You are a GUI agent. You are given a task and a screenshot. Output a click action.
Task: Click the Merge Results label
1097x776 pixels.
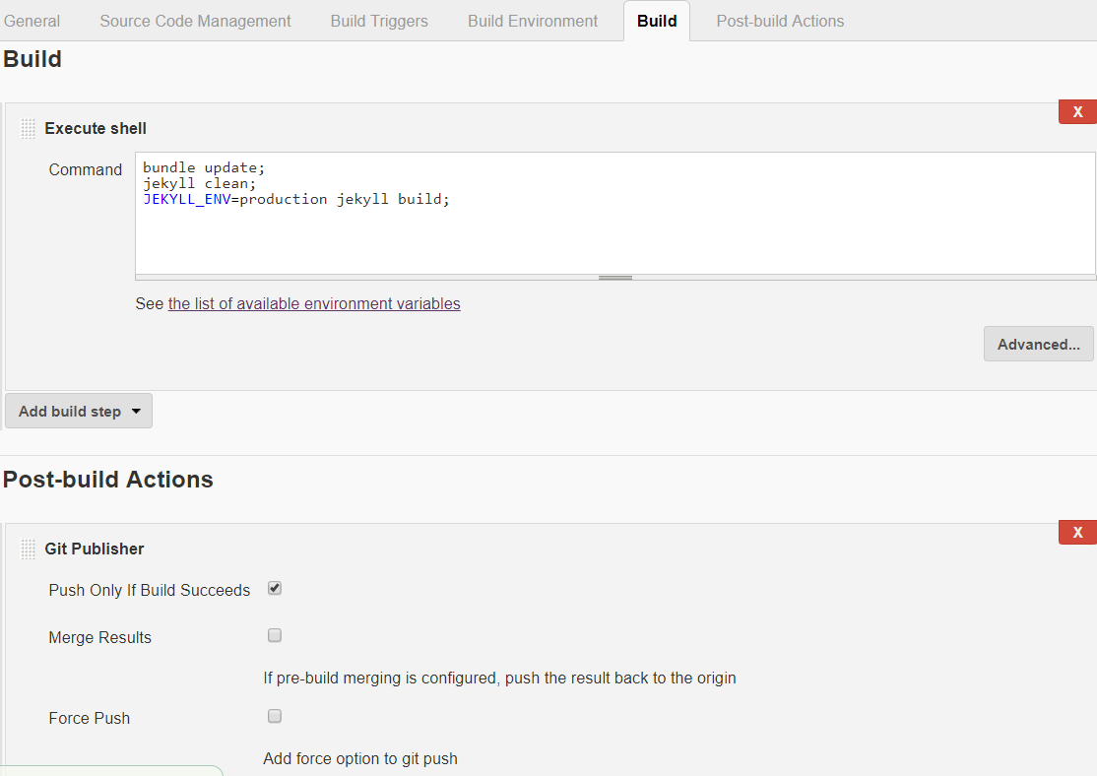[100, 637]
